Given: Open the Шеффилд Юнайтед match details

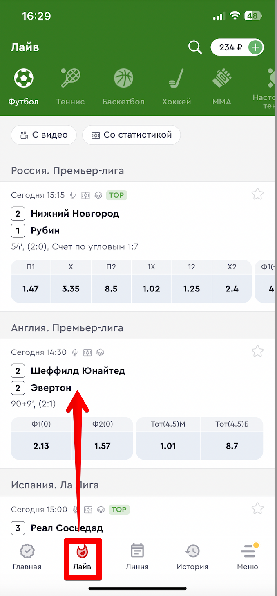Looking at the screenshot, I should (78, 371).
